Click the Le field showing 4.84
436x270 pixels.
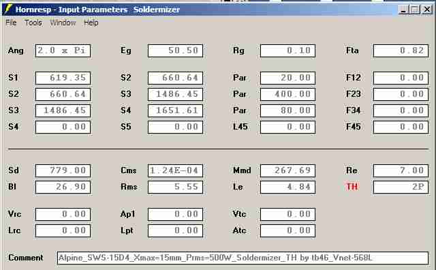click(287, 187)
